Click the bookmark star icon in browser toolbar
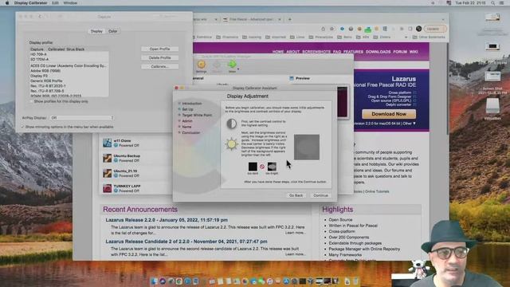The image size is (510, 287). tap(331, 29)
